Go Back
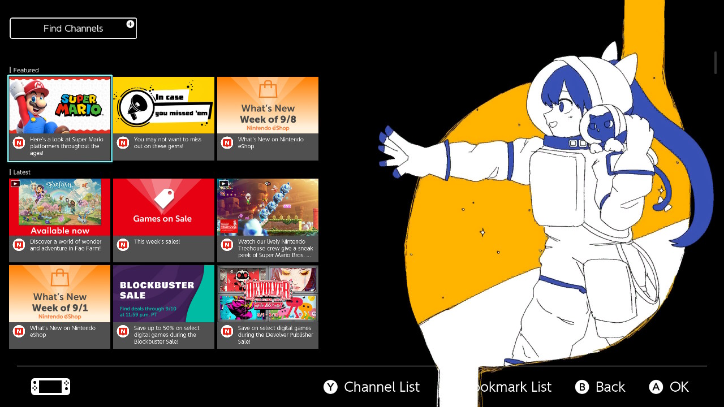The width and height of the screenshot is (724, 407). coord(610,387)
